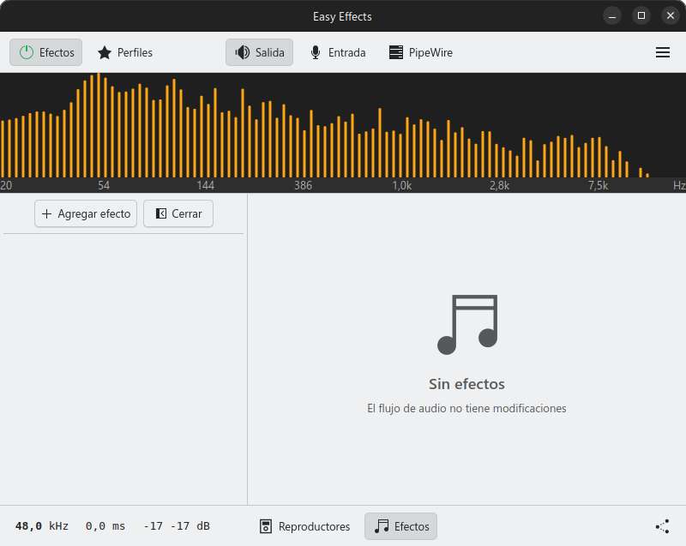This screenshot has width=686, height=546.
Task: Click the 'Sin efectos' heading
Action: coord(466,384)
